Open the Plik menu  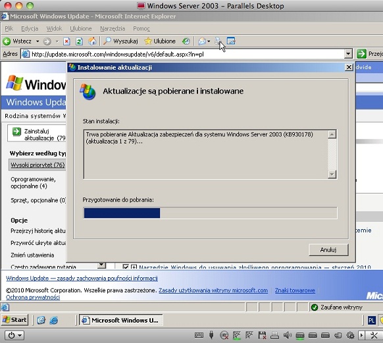pos(9,28)
